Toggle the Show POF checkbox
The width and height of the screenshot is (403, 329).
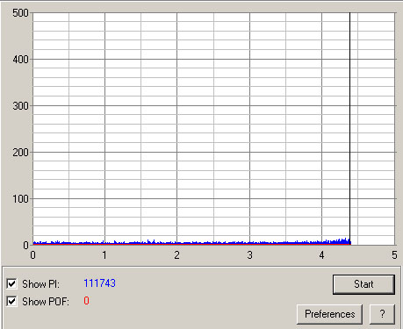click(x=11, y=301)
